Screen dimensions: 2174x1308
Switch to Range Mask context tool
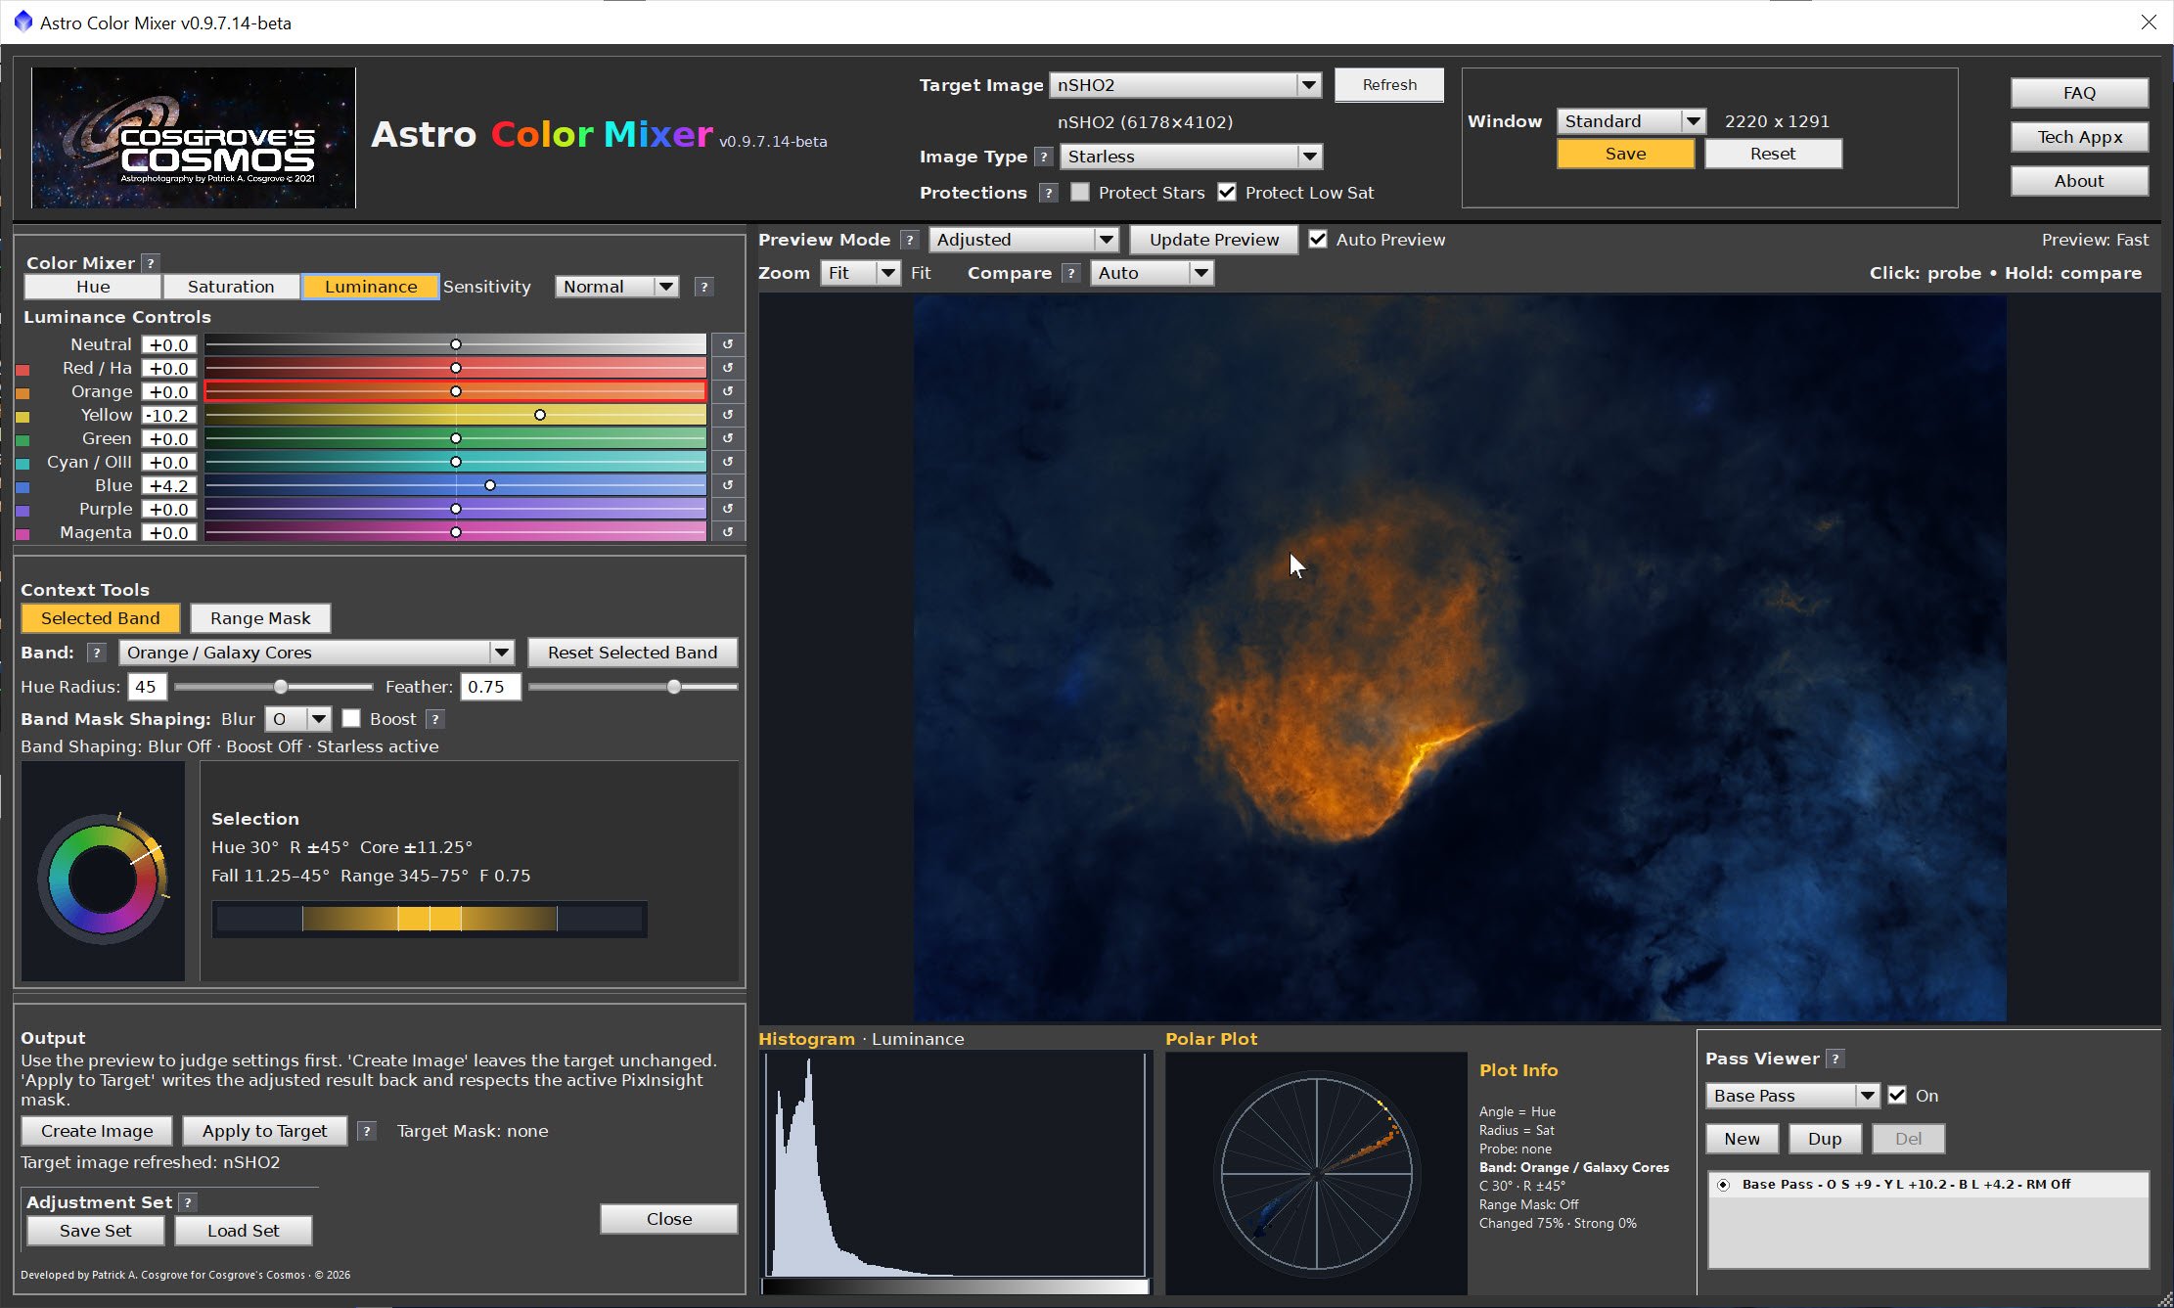click(x=260, y=618)
